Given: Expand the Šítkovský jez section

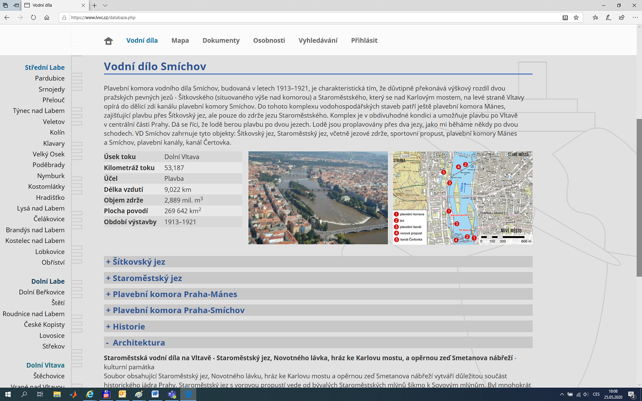Looking at the screenshot, I should click(139, 262).
